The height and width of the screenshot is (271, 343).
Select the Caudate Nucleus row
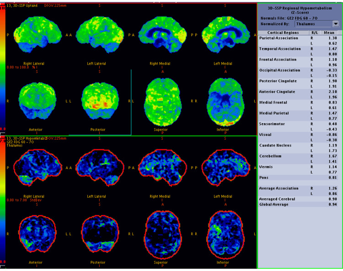pos(298,148)
